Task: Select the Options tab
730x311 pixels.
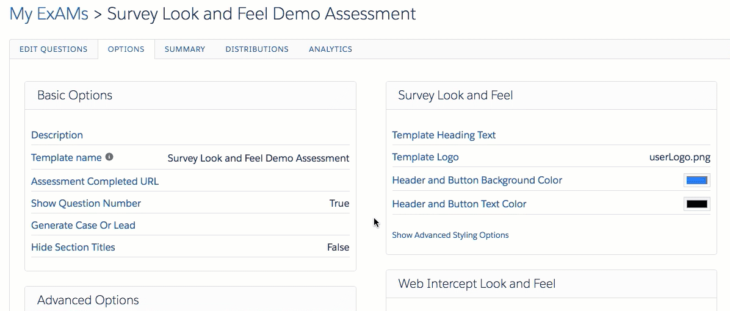Action: click(126, 49)
